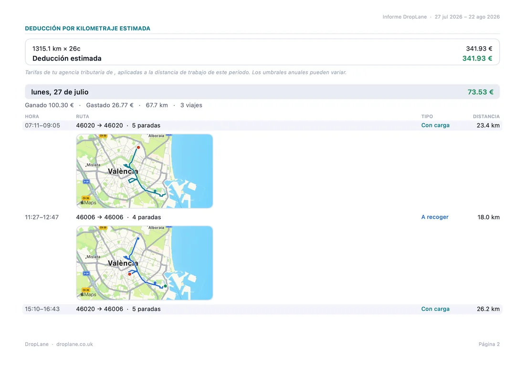
Task: Click the TIPO column header
Action: point(427,116)
